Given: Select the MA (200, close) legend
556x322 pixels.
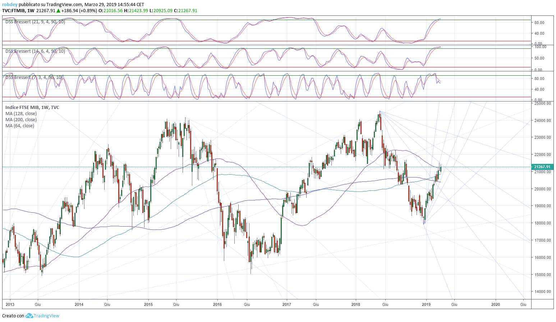Looking at the screenshot, I should [21, 120].
